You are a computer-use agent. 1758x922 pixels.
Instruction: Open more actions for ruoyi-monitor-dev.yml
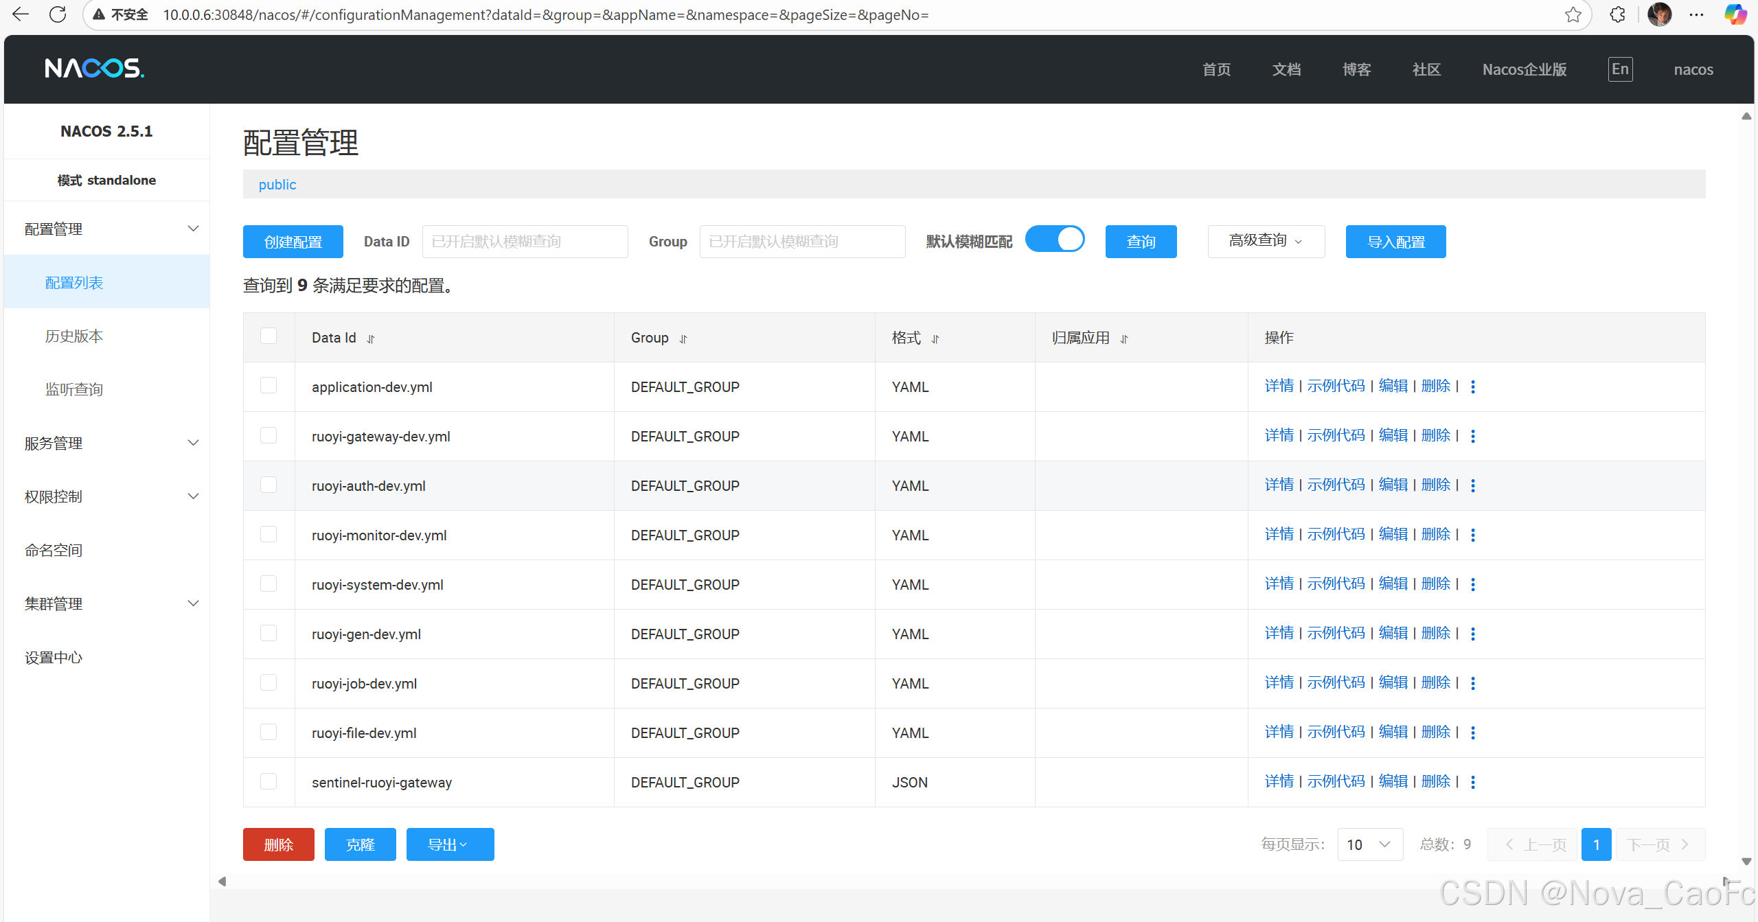1473,535
